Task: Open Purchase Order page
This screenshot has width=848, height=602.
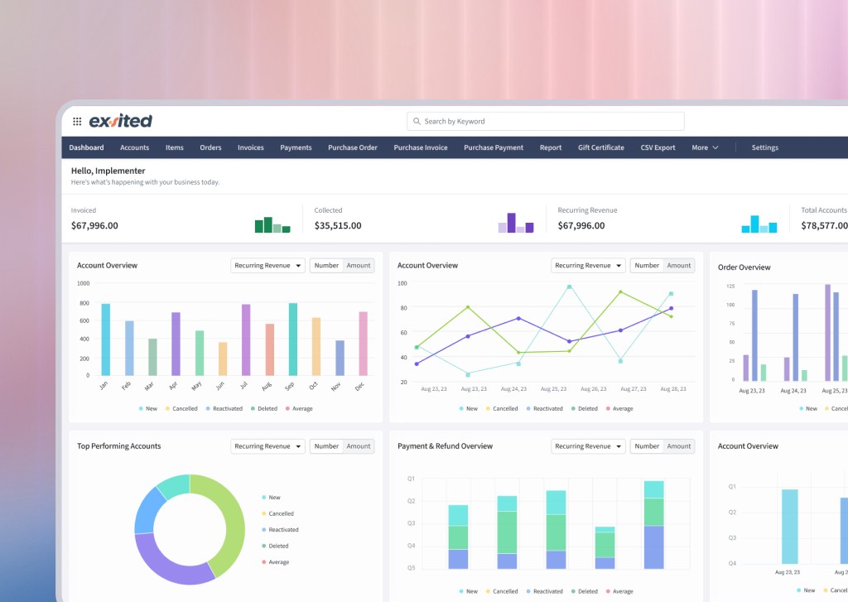Action: click(353, 147)
